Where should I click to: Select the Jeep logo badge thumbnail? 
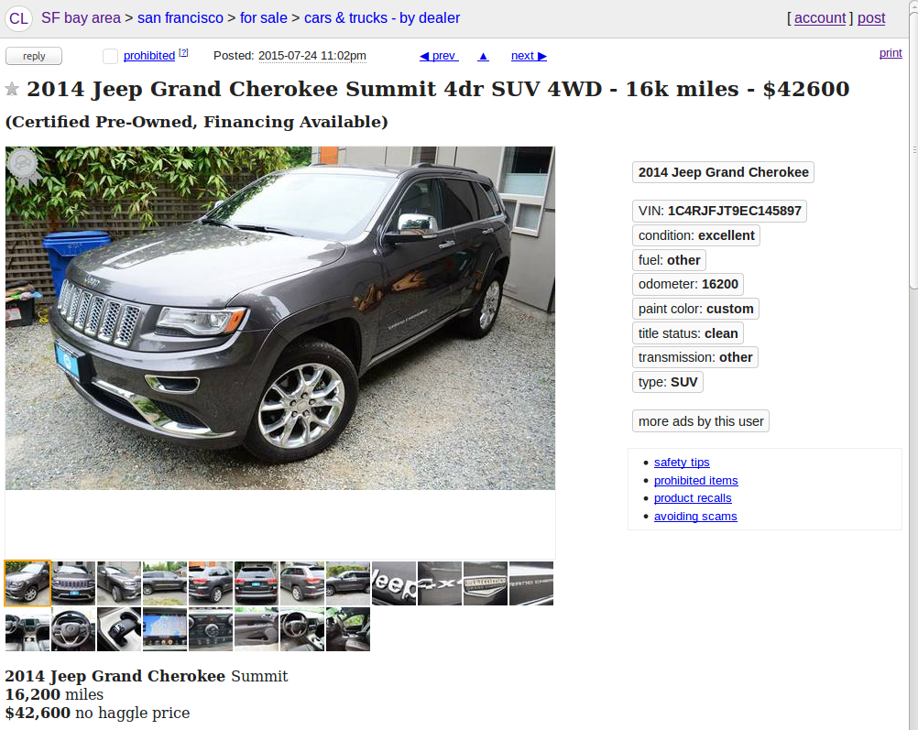point(393,583)
